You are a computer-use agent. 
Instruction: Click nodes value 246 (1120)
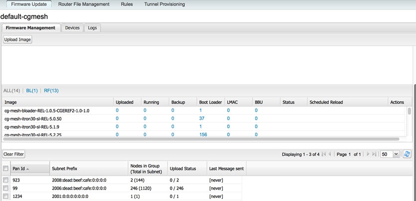click(141, 188)
